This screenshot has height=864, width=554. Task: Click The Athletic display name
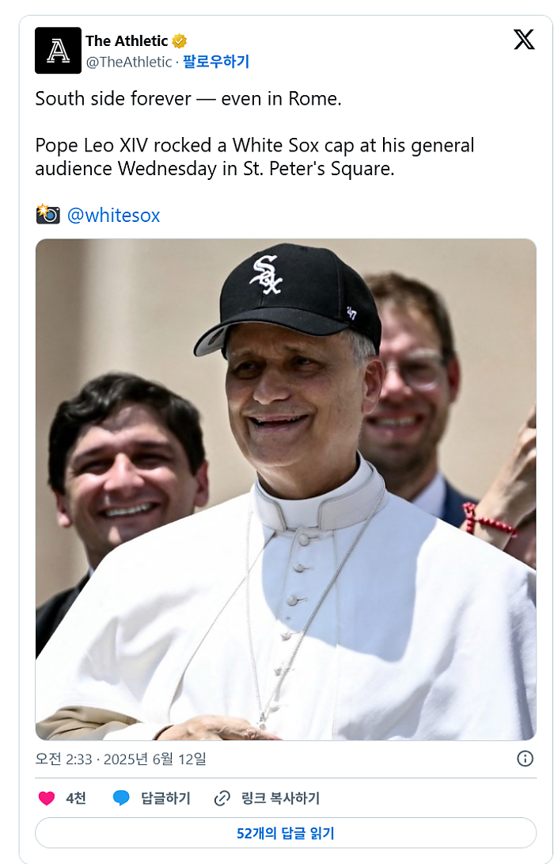point(127,41)
